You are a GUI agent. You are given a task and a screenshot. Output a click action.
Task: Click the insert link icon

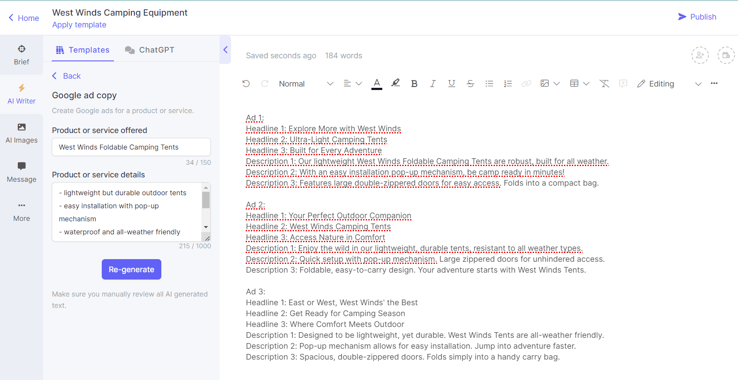pyautogui.click(x=526, y=83)
